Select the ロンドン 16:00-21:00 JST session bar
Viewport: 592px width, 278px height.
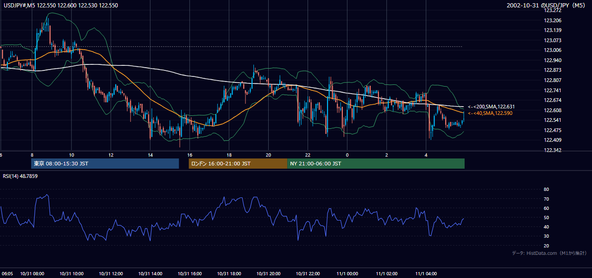pos(238,164)
